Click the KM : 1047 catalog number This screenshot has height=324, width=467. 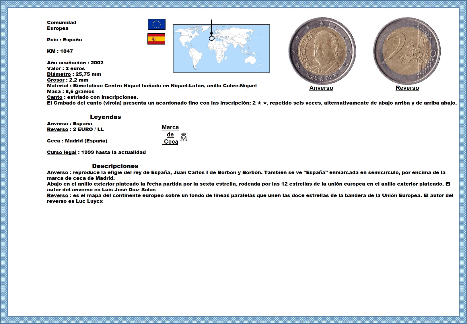(60, 51)
